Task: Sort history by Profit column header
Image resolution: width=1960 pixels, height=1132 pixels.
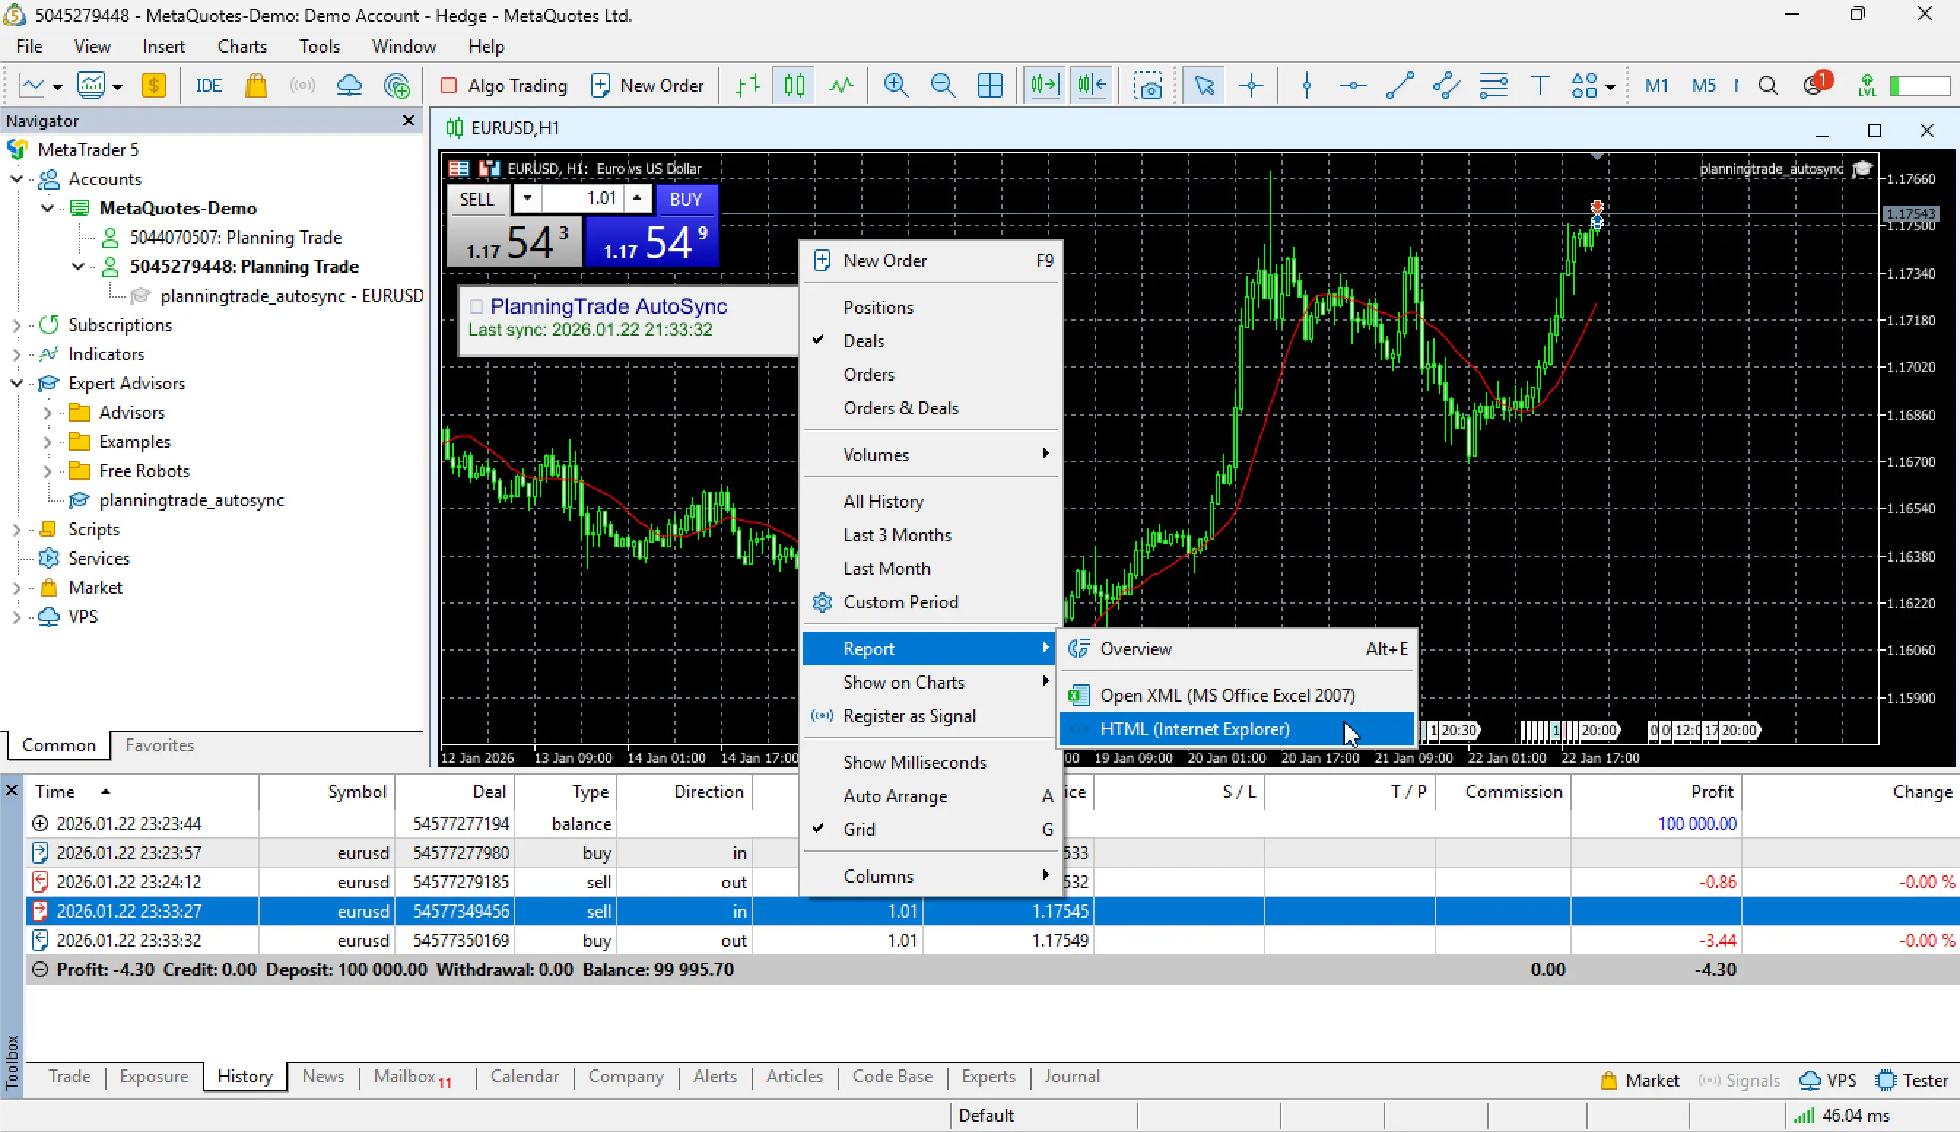Action: tap(1656, 791)
